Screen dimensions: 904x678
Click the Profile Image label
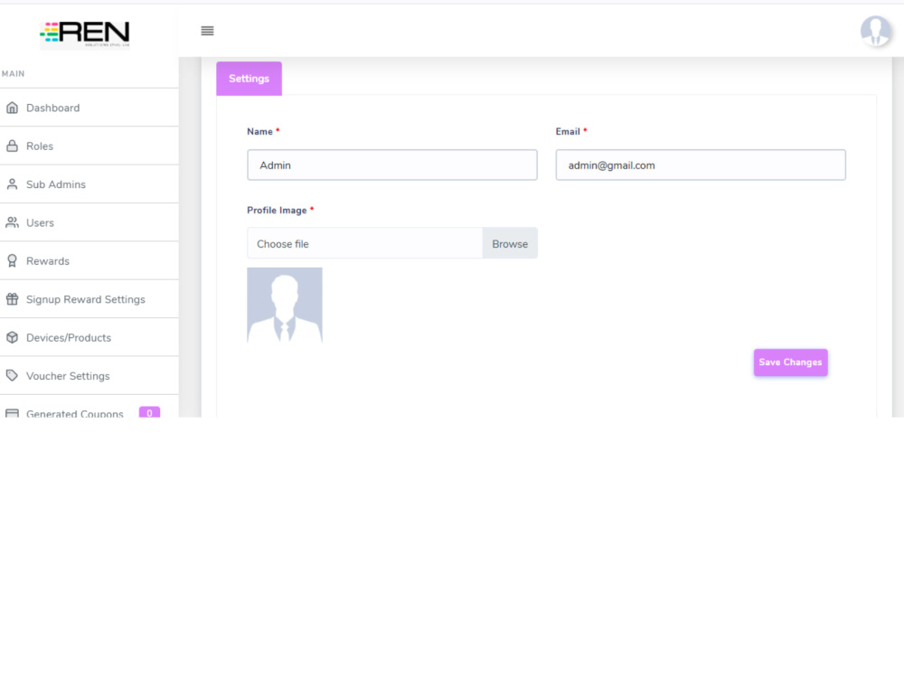click(277, 211)
